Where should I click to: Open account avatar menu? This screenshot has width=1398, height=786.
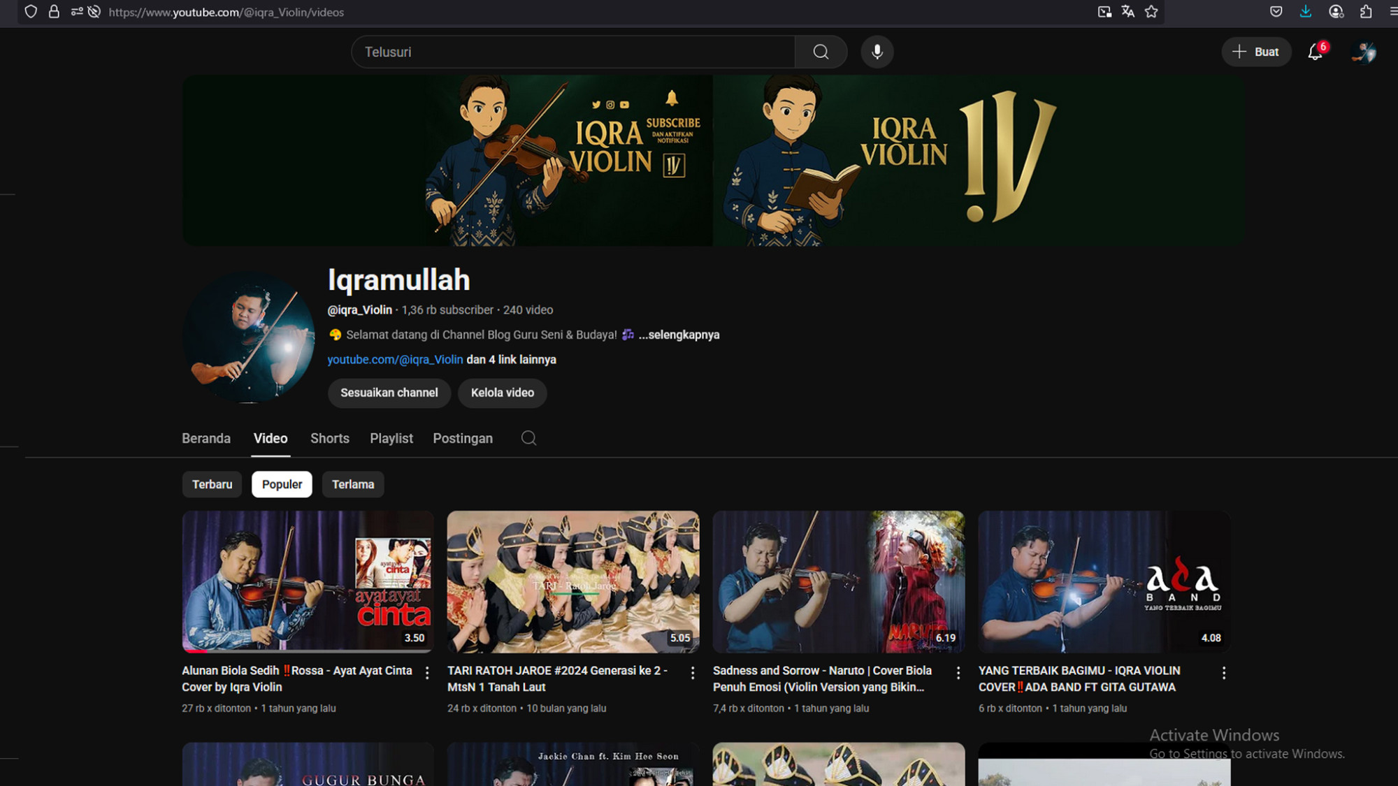[1363, 52]
